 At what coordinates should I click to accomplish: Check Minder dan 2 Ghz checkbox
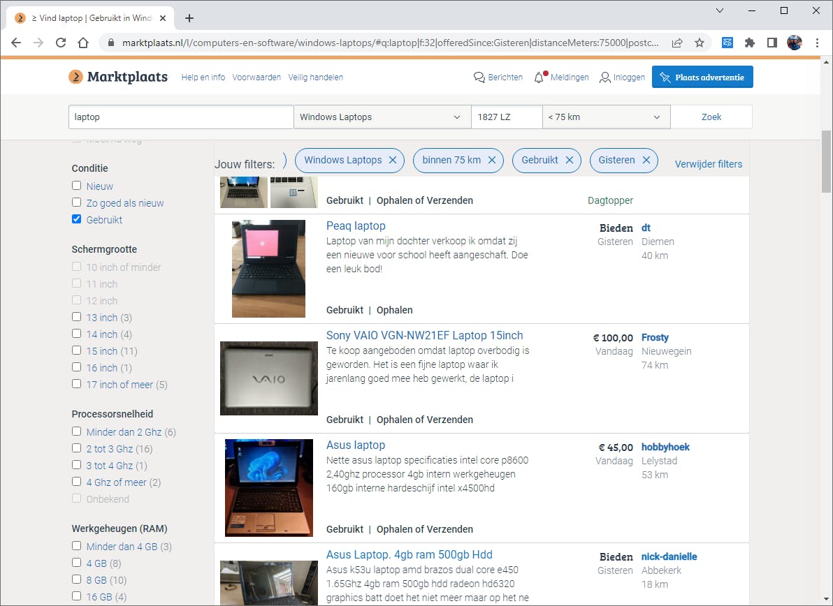(x=76, y=431)
